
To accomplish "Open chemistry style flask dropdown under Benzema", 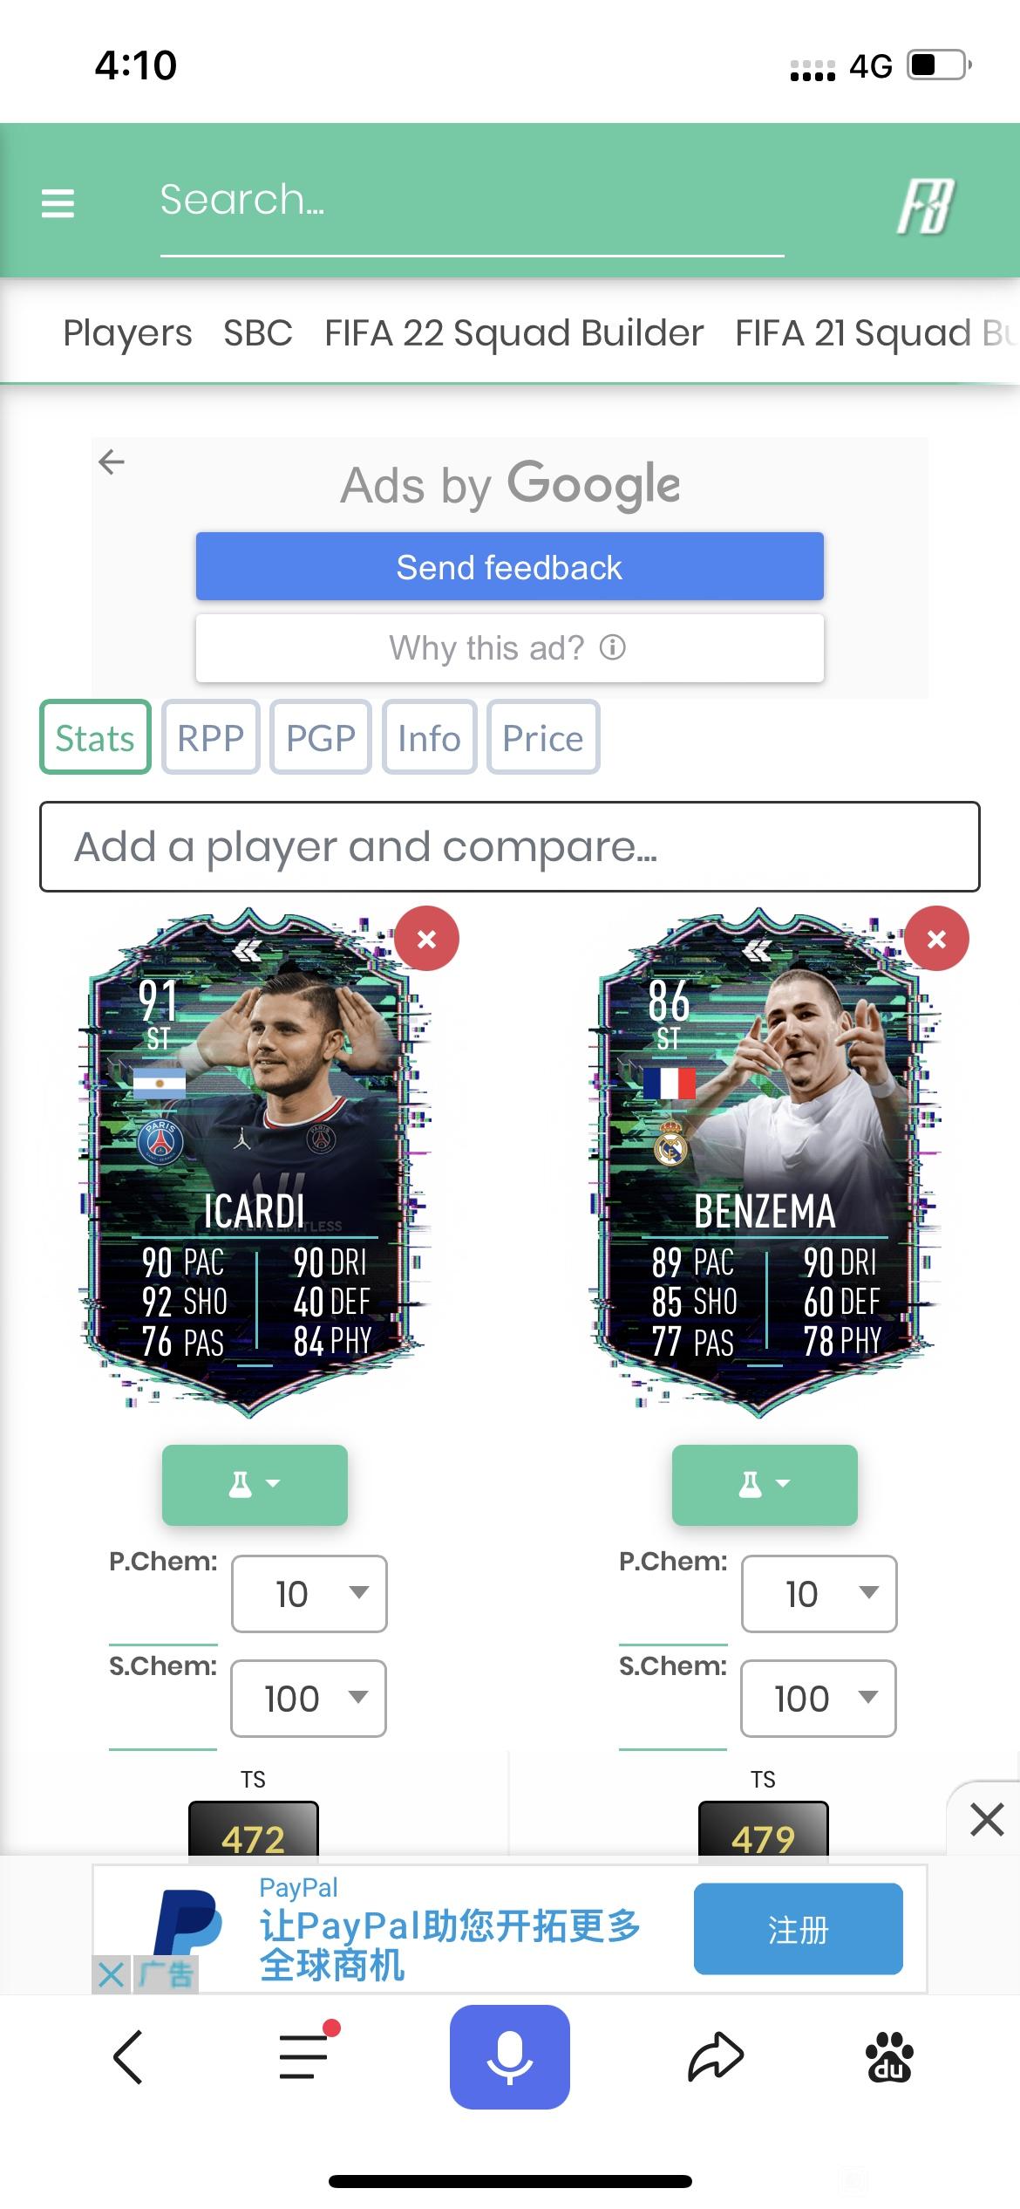I will [x=765, y=1484].
